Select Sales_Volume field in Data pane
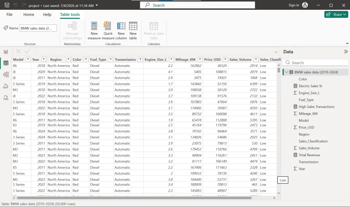This screenshot has width=350, height=207. pos(309,148)
